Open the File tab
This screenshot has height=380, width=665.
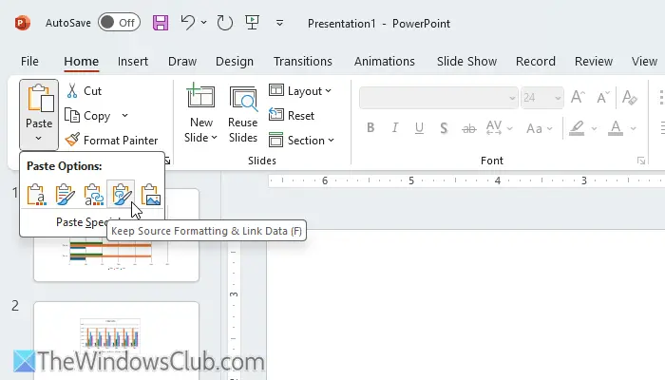tap(29, 62)
